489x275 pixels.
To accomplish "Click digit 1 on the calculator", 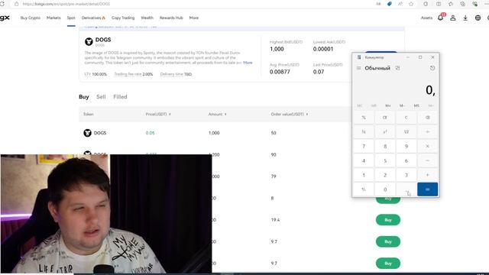I will [364, 175].
